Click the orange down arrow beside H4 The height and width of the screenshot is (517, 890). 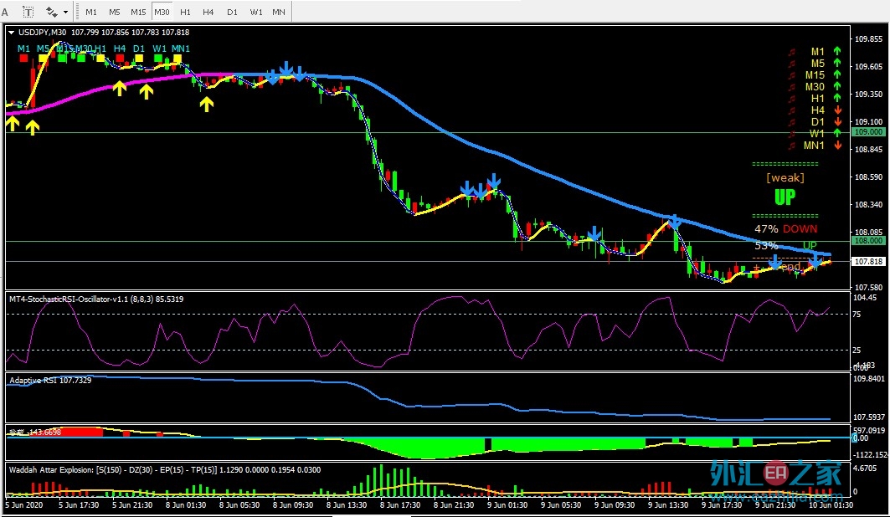pyautogui.click(x=837, y=110)
